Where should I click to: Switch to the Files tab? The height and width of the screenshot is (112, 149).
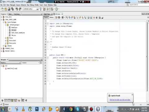10,14
